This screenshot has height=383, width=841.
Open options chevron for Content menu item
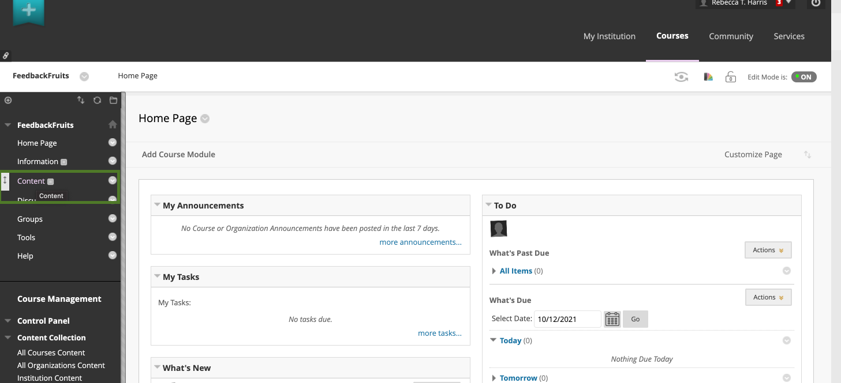click(x=113, y=180)
